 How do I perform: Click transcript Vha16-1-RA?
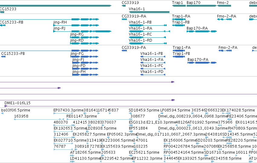[149, 31]
